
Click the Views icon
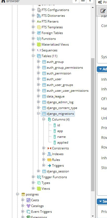pyautogui.click(x=39, y=189)
